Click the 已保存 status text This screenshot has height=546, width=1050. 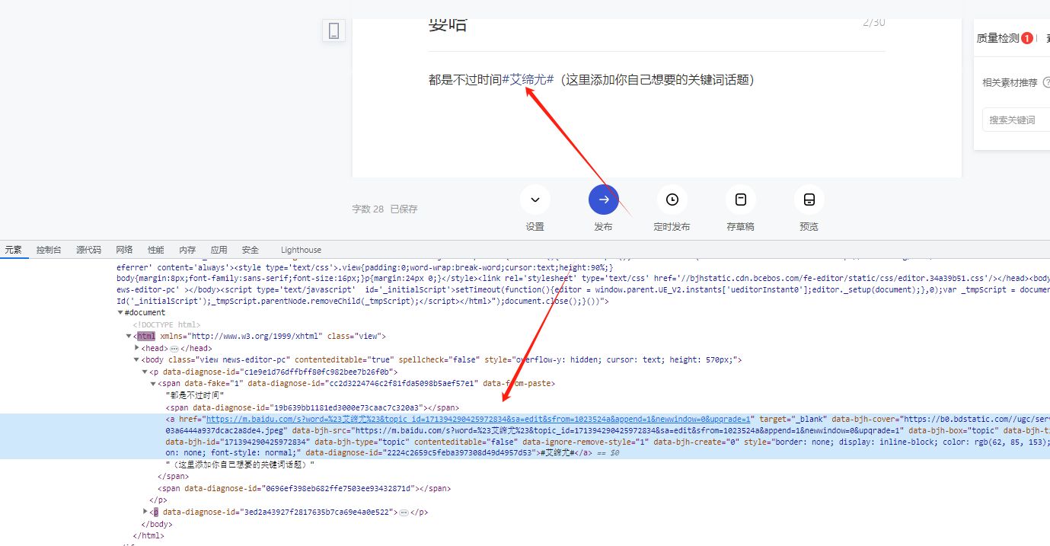click(404, 209)
